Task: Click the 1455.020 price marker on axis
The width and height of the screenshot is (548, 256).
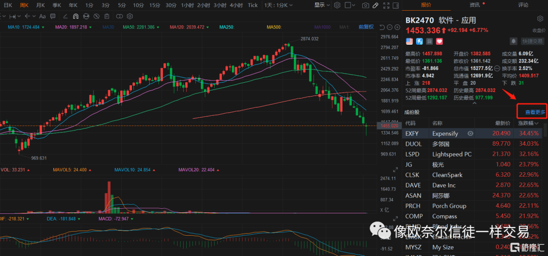Action: (388, 125)
